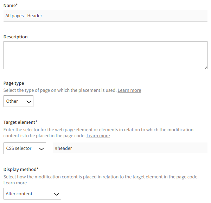211x203 pixels.
Task: Click the Page type helper text sentence
Action: pyautogui.click(x=60, y=90)
